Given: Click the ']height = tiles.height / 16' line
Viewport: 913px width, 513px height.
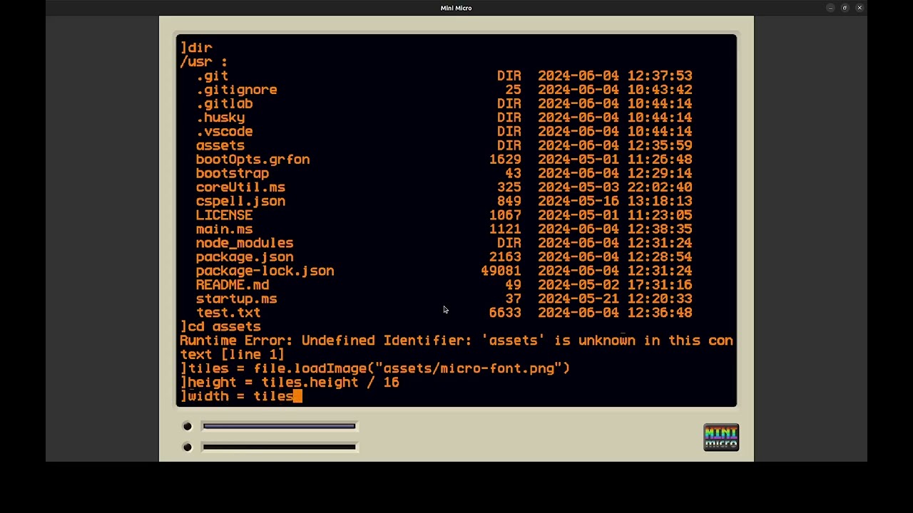Looking at the screenshot, I should pyautogui.click(x=290, y=382).
